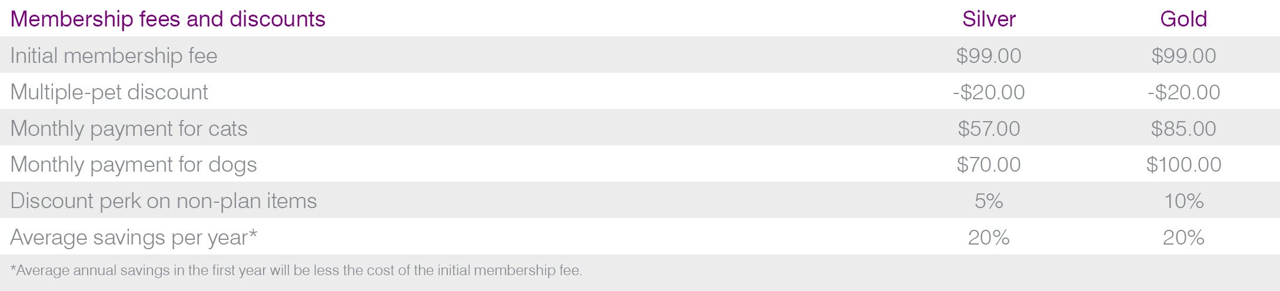Image resolution: width=1280 pixels, height=291 pixels.
Task: Click Gold multiple-pet discount -$20.00
Action: pyautogui.click(x=1183, y=92)
